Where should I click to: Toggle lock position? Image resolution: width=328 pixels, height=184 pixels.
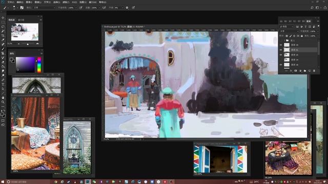294,36
